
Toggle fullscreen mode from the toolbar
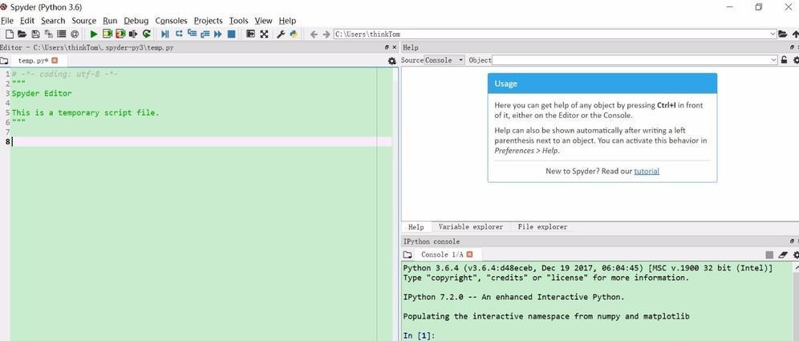tap(264, 35)
